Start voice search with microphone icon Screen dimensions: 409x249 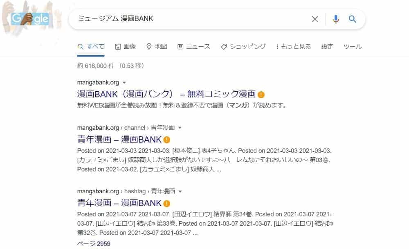coord(336,19)
